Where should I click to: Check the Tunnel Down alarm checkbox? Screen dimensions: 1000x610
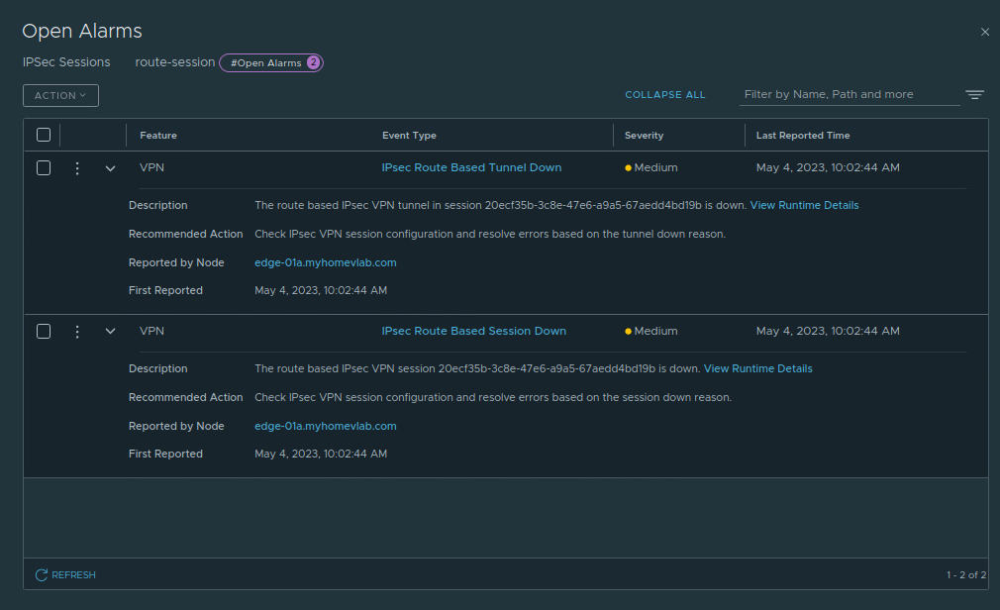(44, 168)
